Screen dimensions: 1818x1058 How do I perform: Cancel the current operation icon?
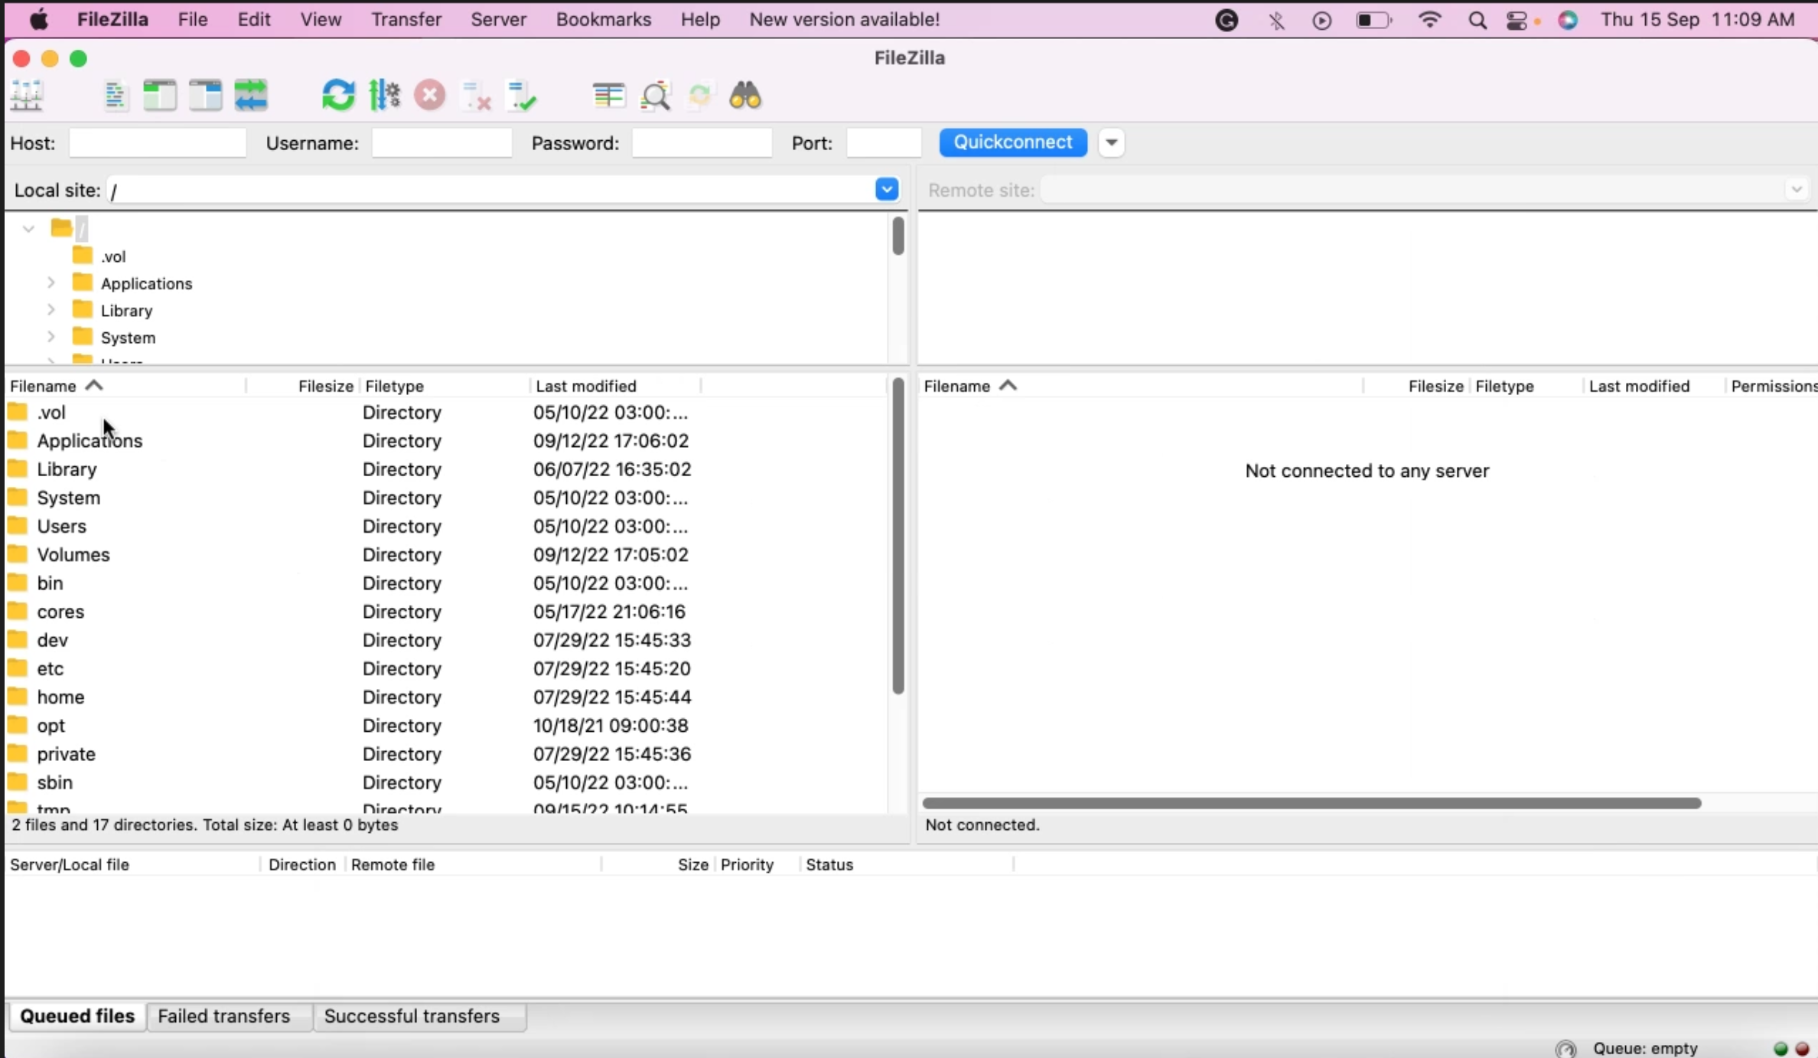point(430,96)
